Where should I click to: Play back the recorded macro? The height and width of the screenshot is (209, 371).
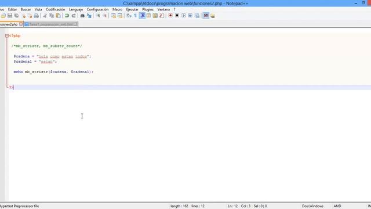pos(184,16)
